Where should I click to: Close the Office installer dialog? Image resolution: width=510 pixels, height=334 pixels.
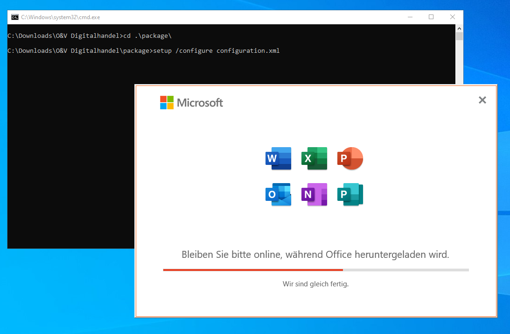pyautogui.click(x=482, y=100)
